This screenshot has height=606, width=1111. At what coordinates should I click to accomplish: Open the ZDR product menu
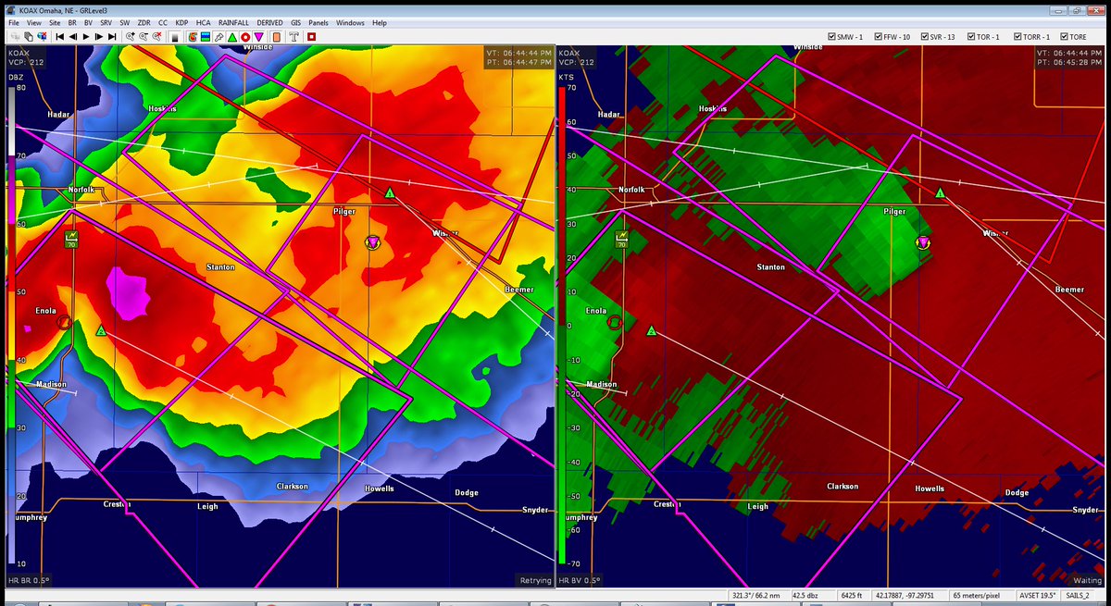[x=144, y=21]
